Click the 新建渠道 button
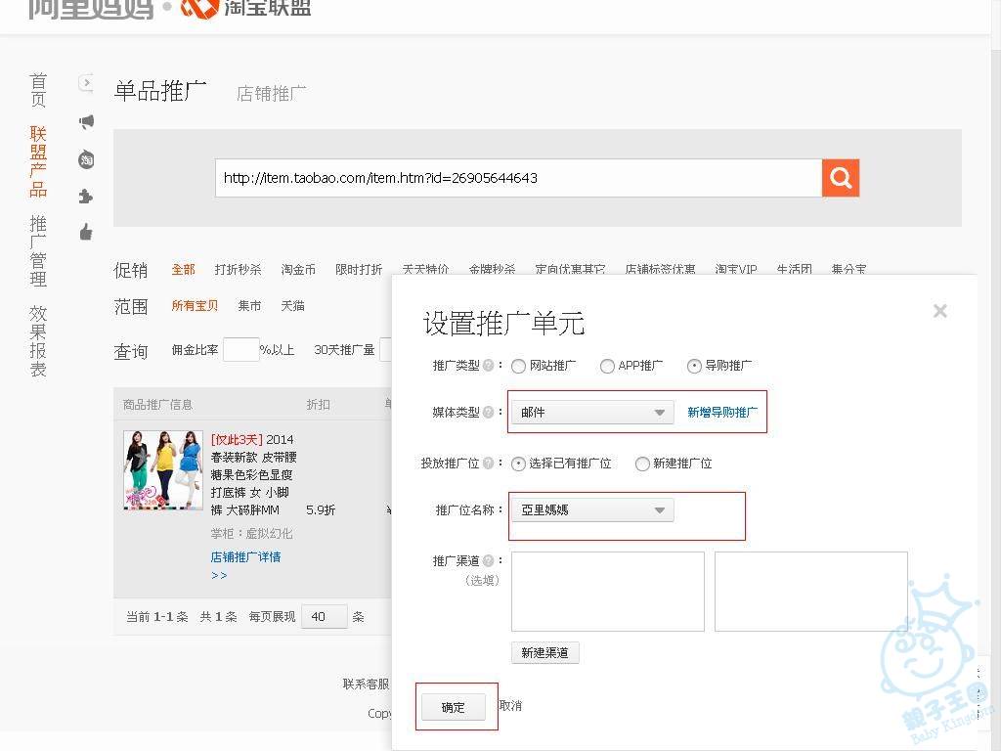 click(x=545, y=652)
